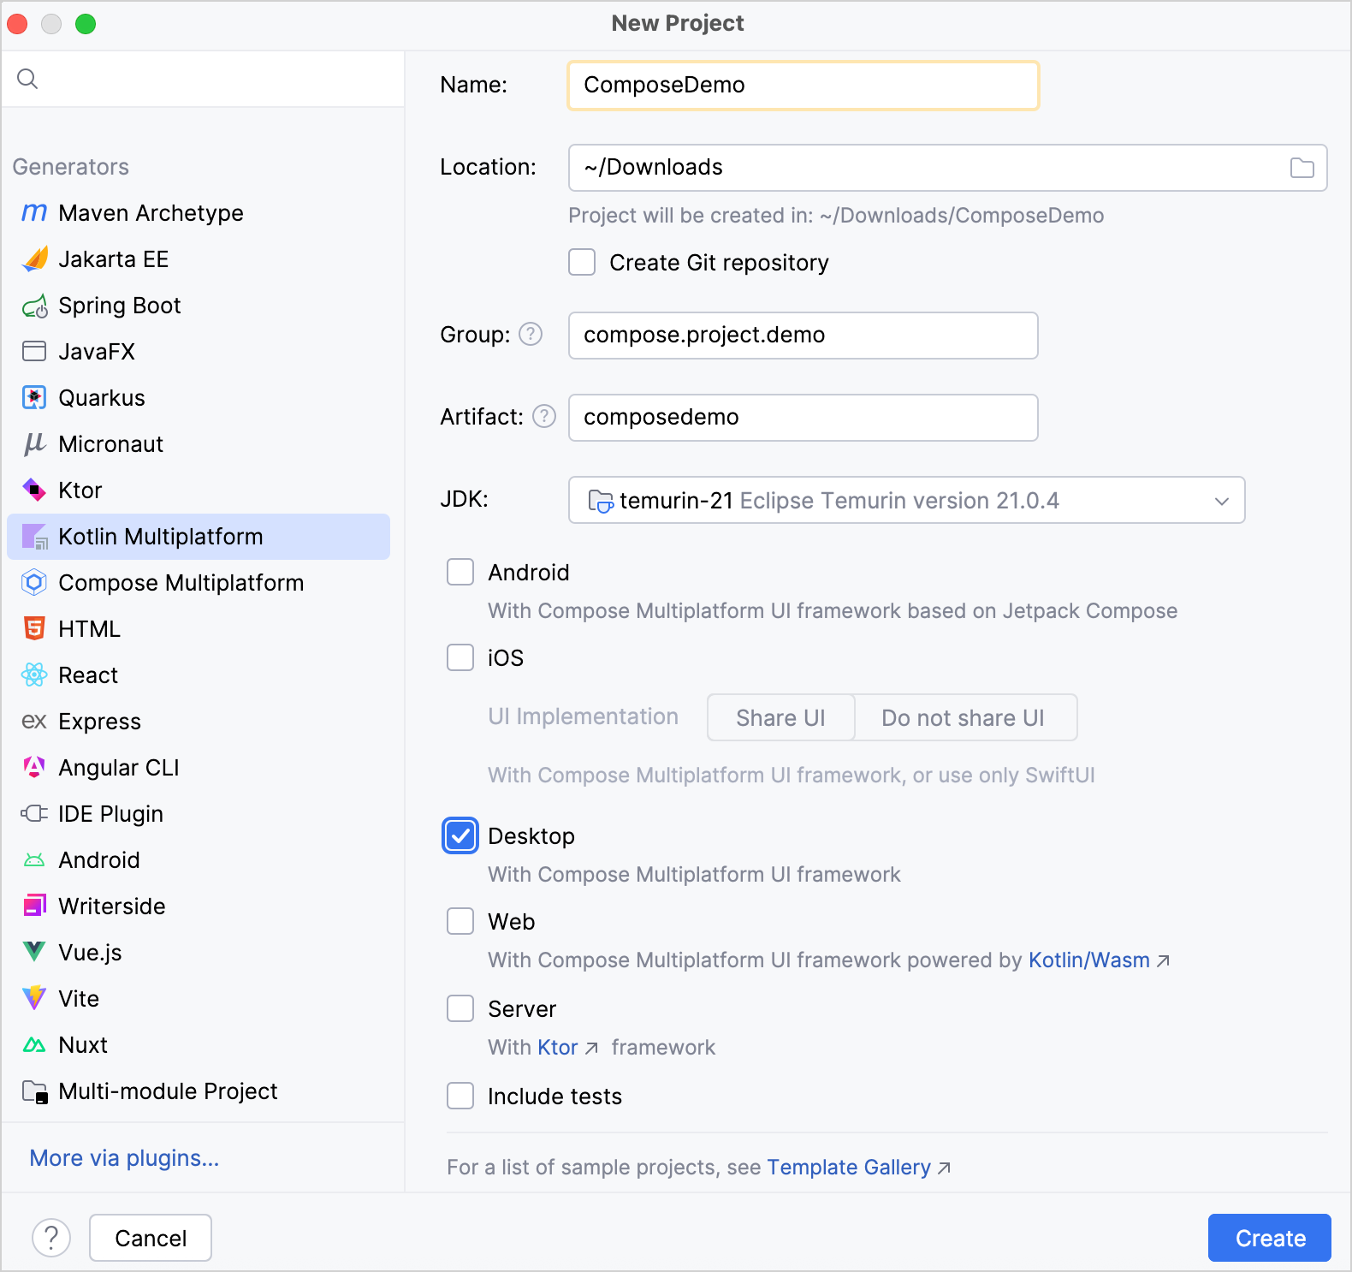Open More via plugins link
This screenshot has height=1272, width=1352.
[124, 1157]
